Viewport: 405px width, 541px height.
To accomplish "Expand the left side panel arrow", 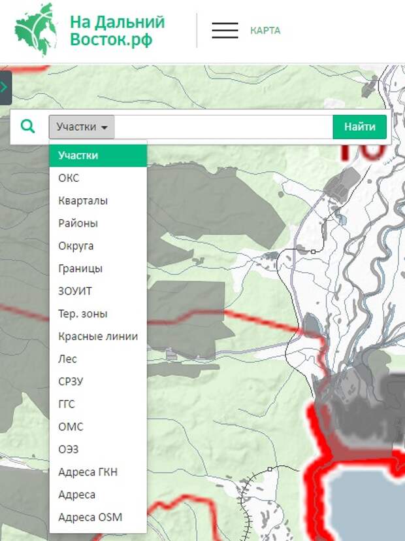I will pos(5,87).
